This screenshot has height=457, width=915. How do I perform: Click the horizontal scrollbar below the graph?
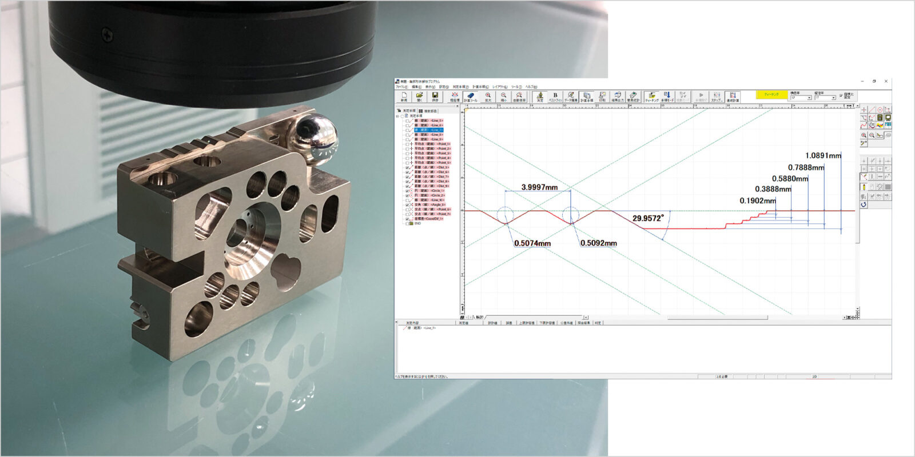pos(717,317)
